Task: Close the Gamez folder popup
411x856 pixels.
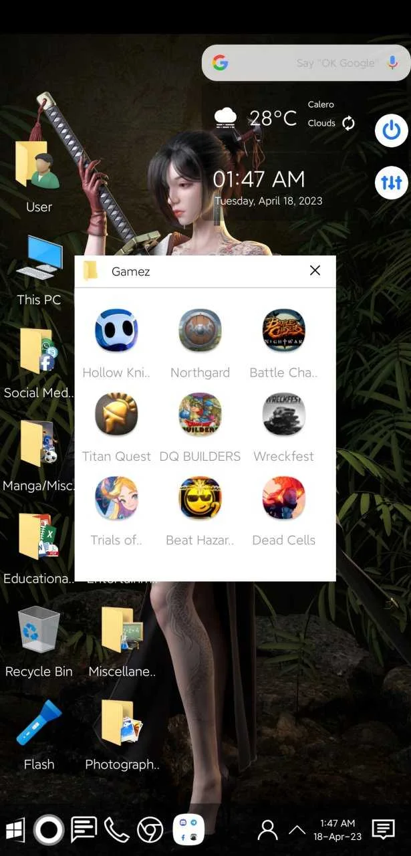Action: [x=315, y=270]
